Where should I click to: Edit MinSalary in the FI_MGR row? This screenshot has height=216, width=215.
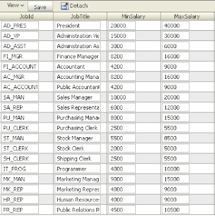[x=122, y=56]
